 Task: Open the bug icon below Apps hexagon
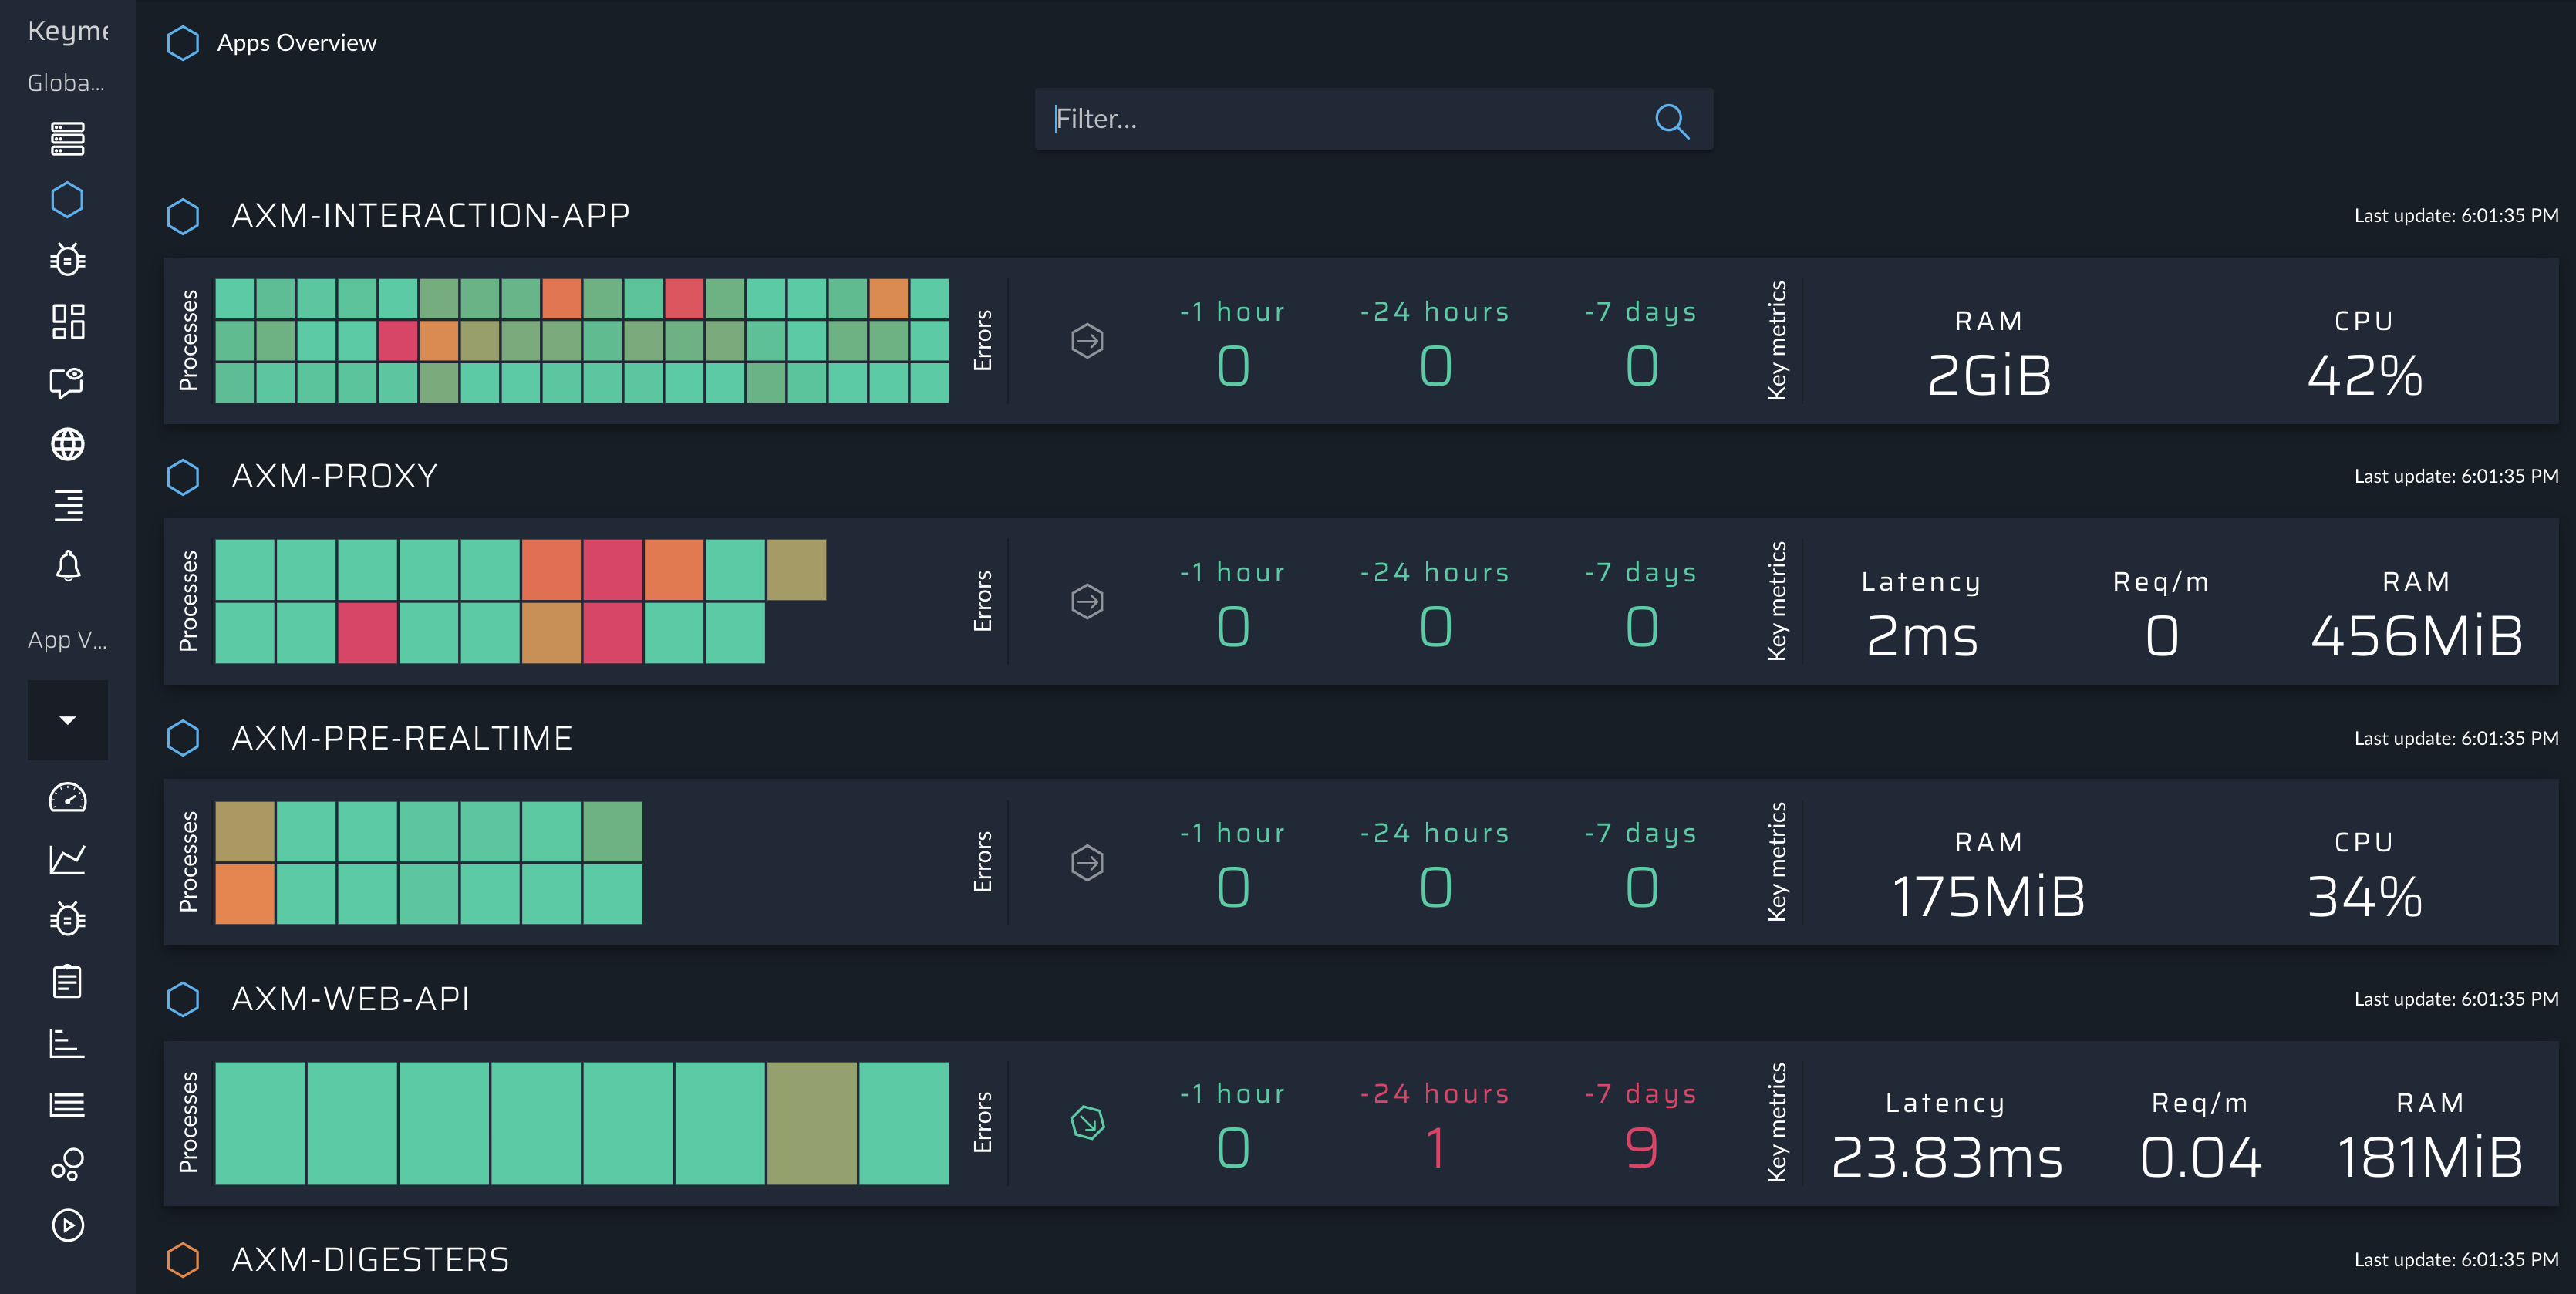click(67, 260)
